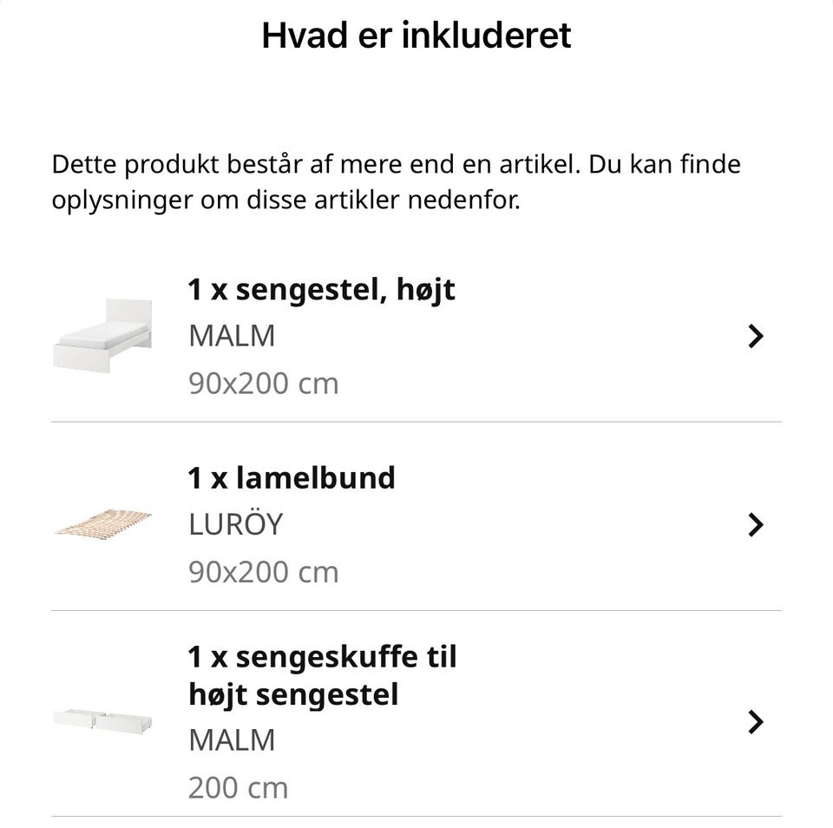Open the white MALM bed frame thumbnail

pyautogui.click(x=102, y=335)
